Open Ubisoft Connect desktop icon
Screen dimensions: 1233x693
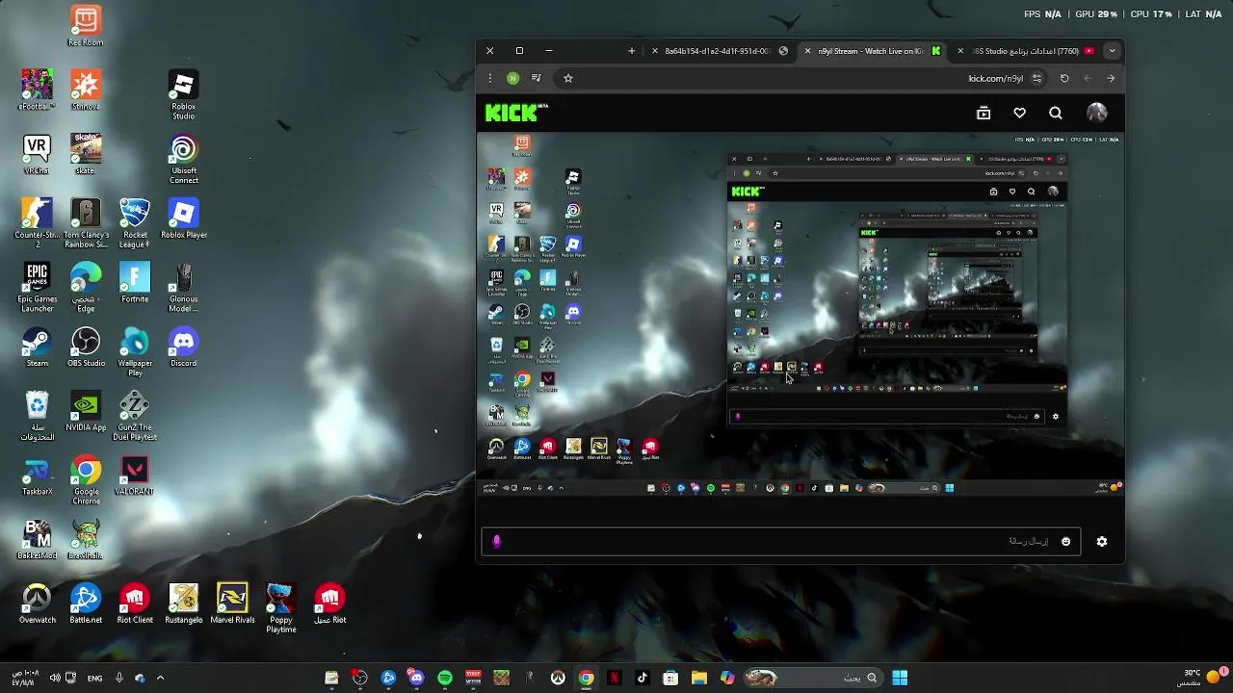[183, 159]
